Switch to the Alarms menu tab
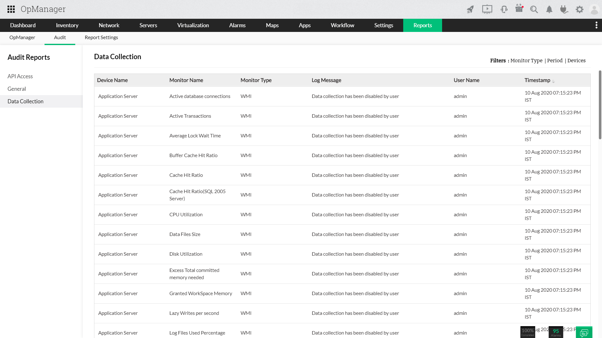The width and height of the screenshot is (602, 338). (237, 25)
